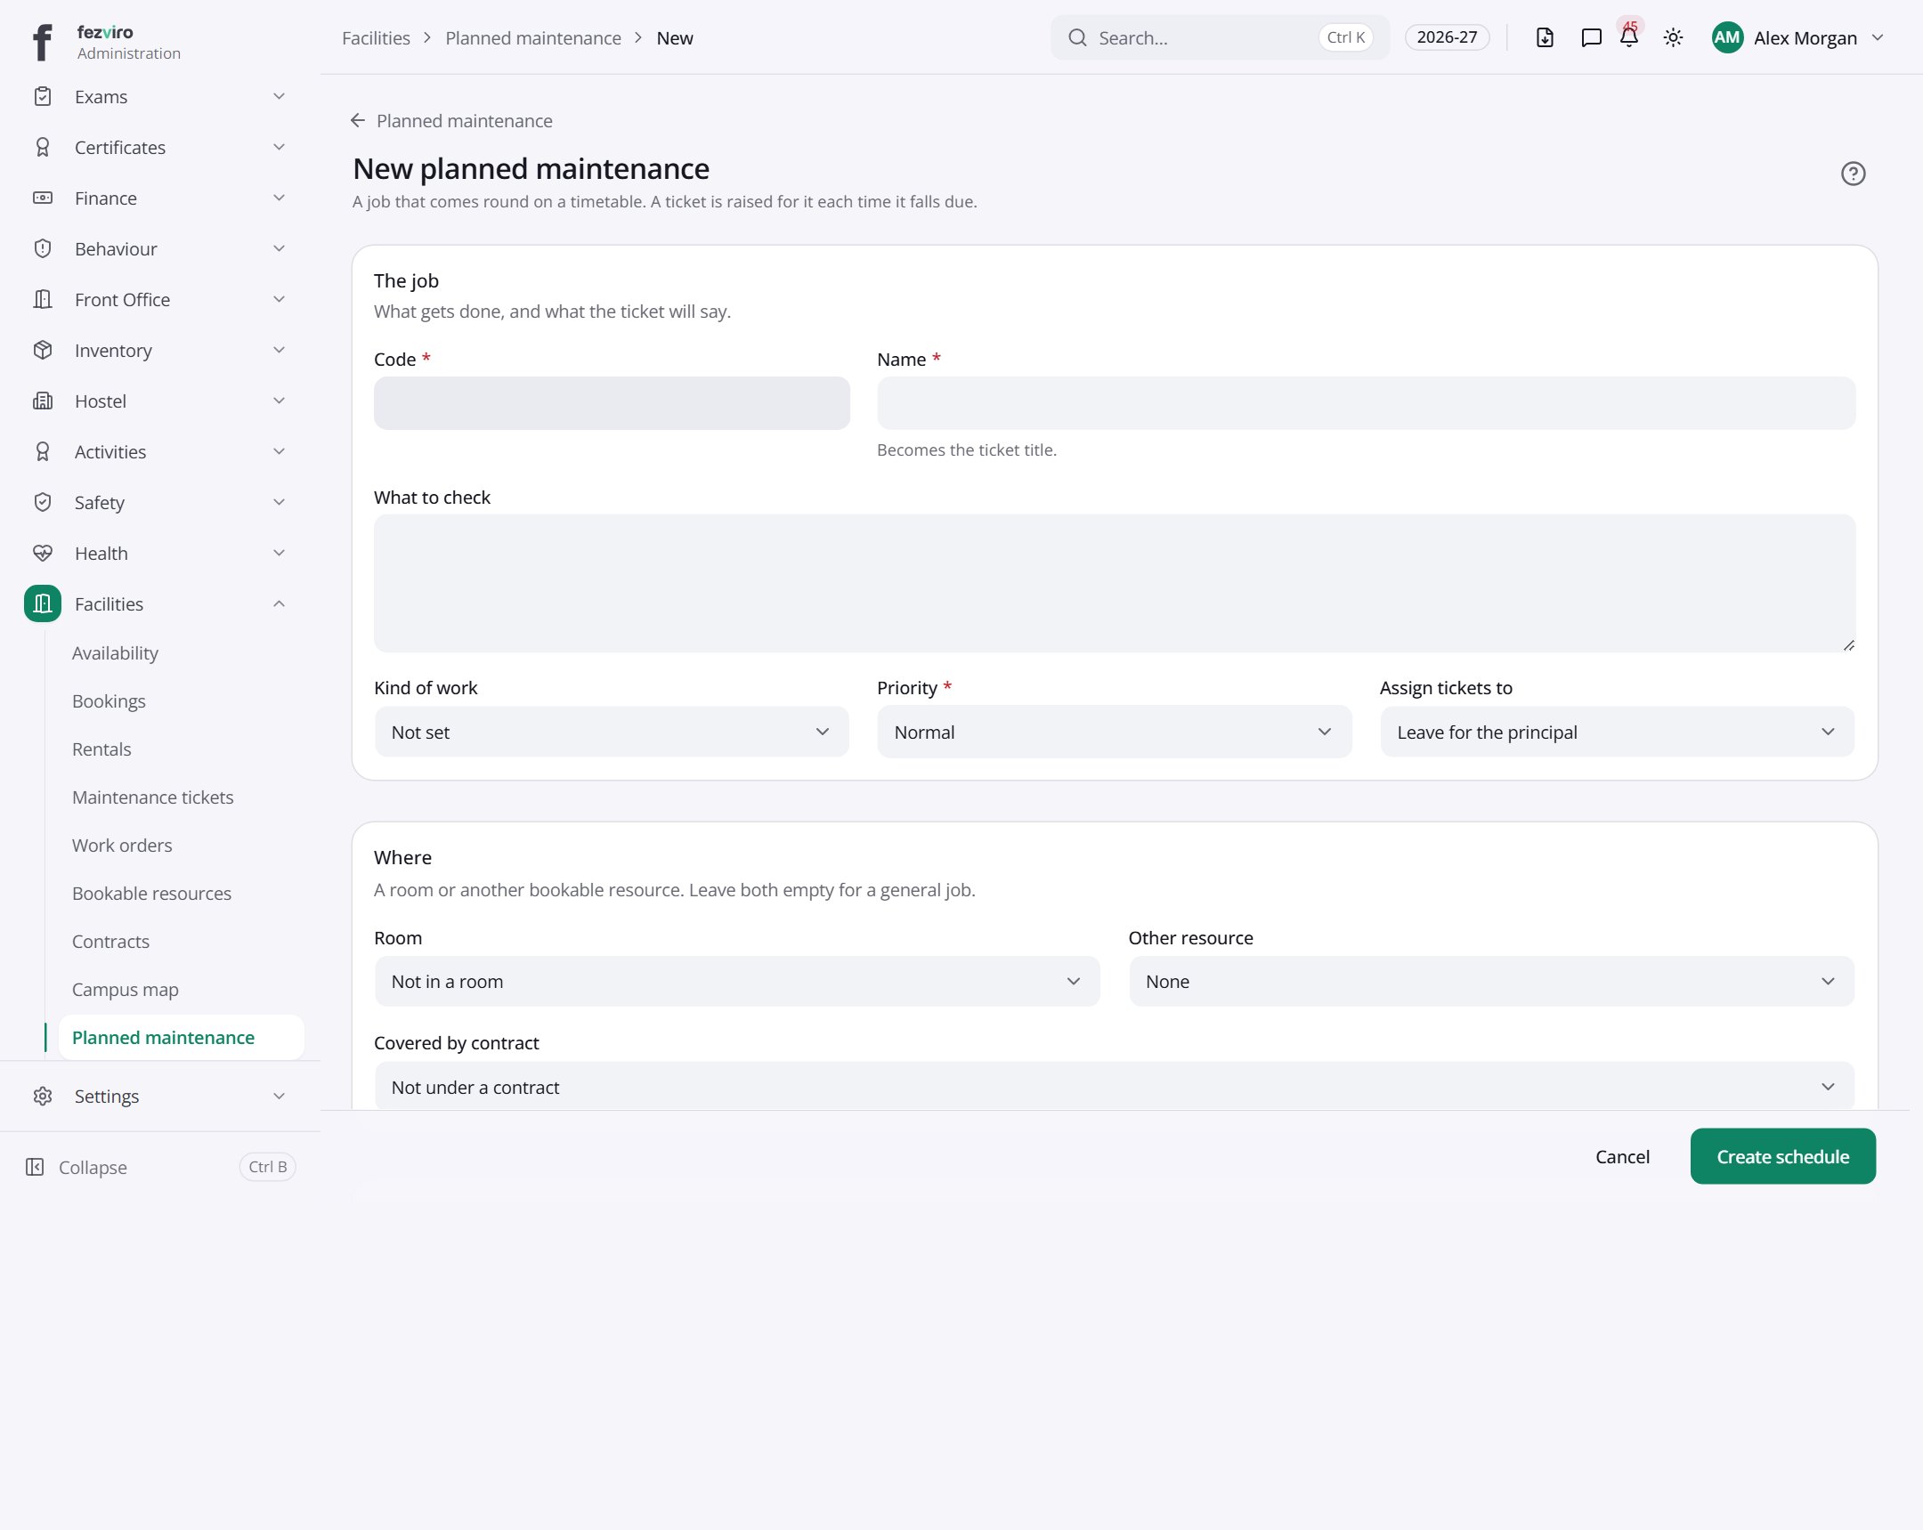This screenshot has width=1923, height=1530.
Task: Click the Behaviour shield icon
Action: (x=43, y=248)
